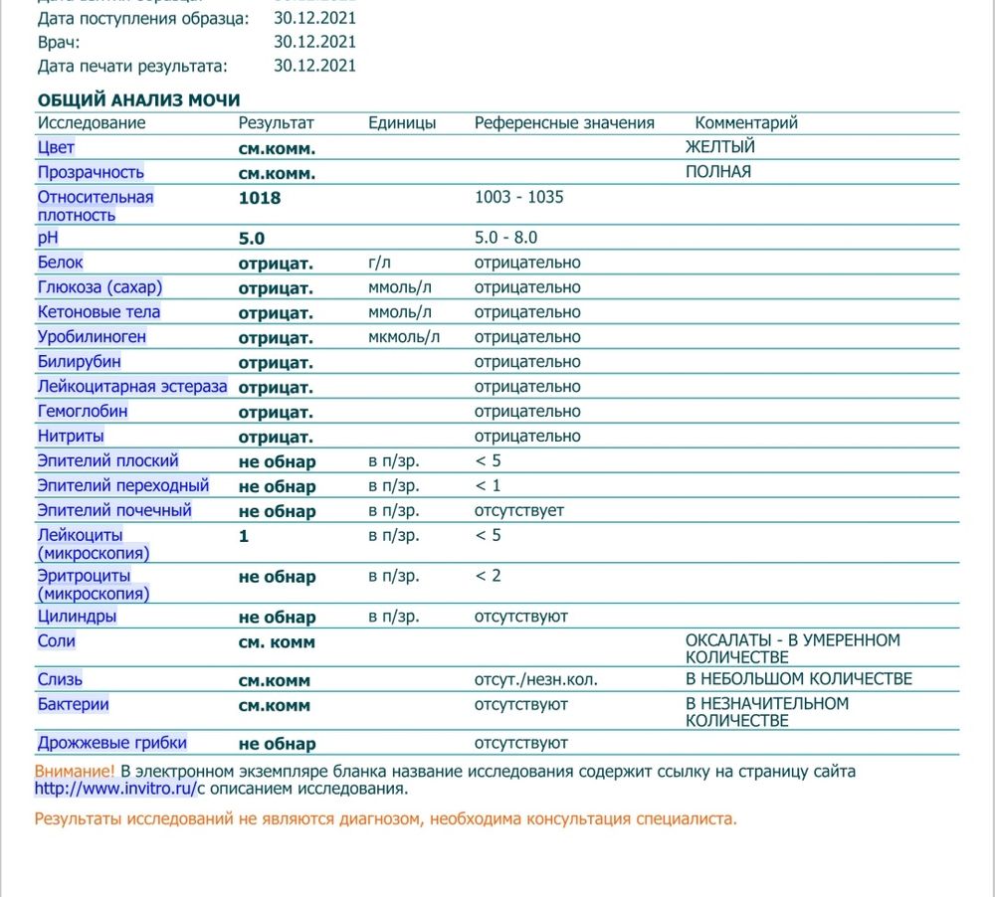Viewport: 995px width, 897px height.
Task: Click the Эпителий плоский link
Action: pyautogui.click(x=108, y=461)
